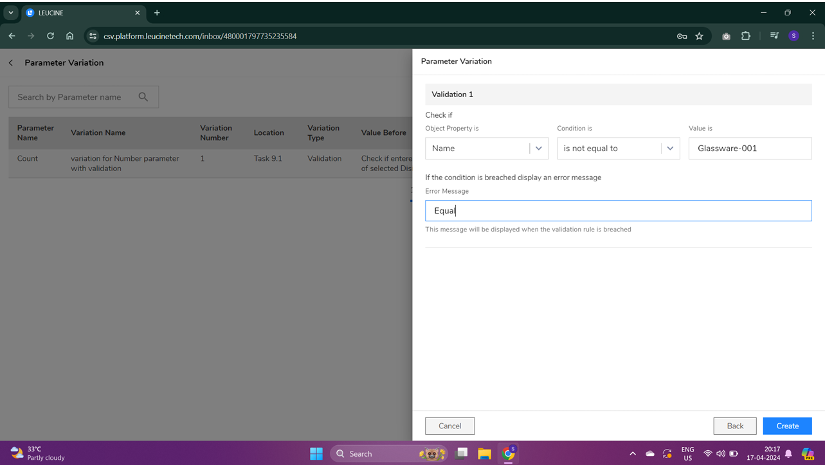825x465 pixels.
Task: Click the Value Before column header
Action: [x=384, y=132]
